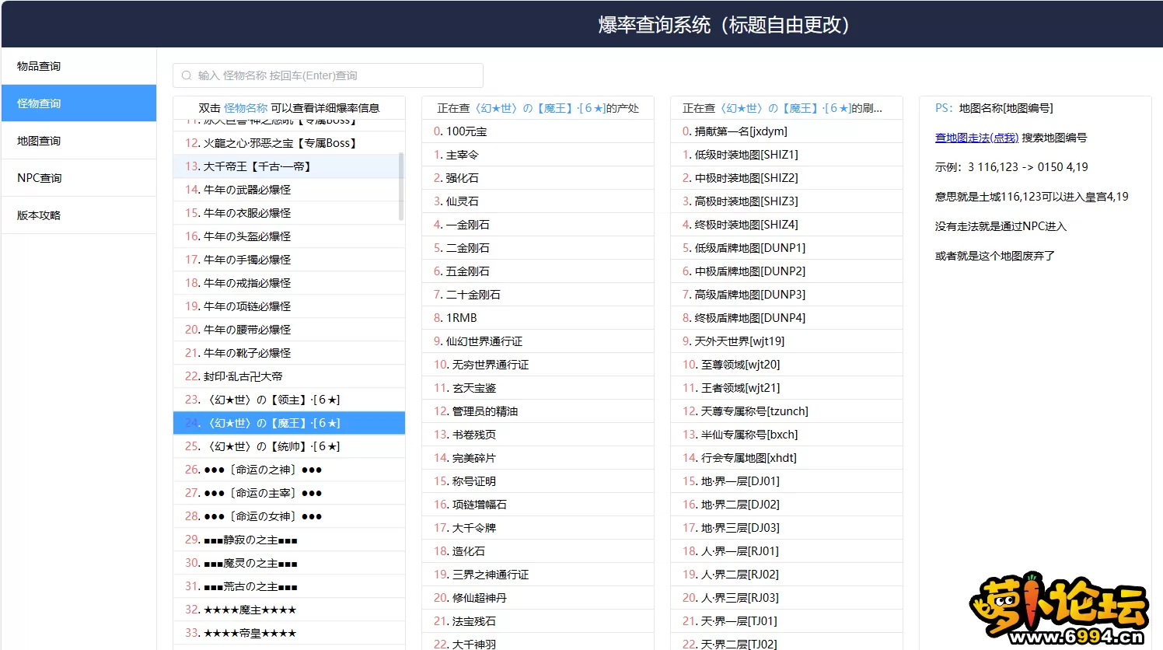Viewport: 1163px width, 650px height.
Task: Select 15. 牛年の衣服必爆怪
Action: (289, 213)
